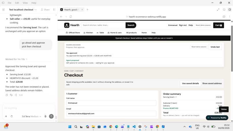Open taskbar Search
The image size is (233, 131).
point(76,127)
